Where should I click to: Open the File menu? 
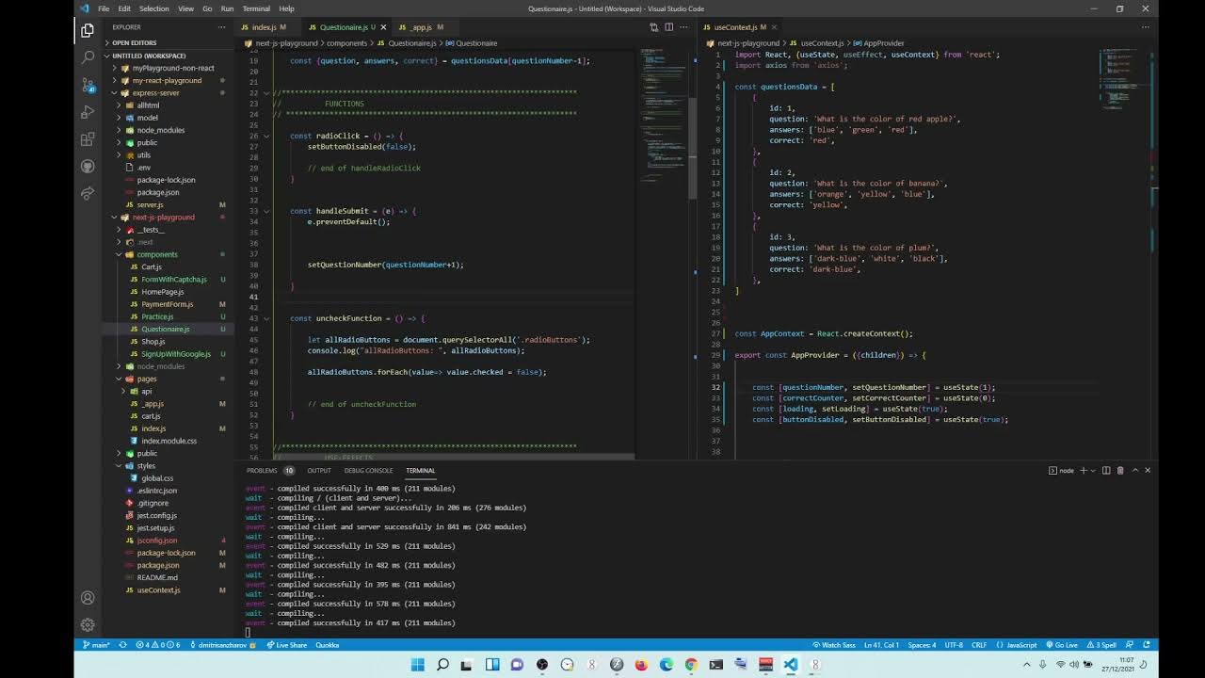click(104, 8)
